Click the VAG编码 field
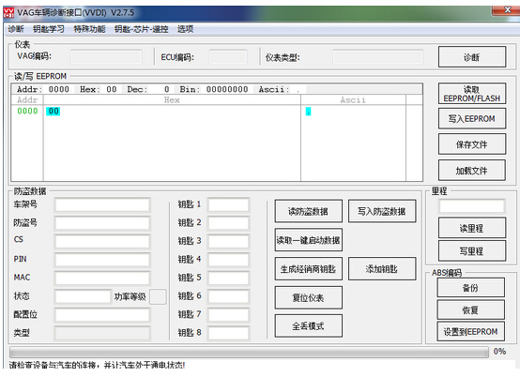The height and width of the screenshot is (377, 520). (106, 57)
